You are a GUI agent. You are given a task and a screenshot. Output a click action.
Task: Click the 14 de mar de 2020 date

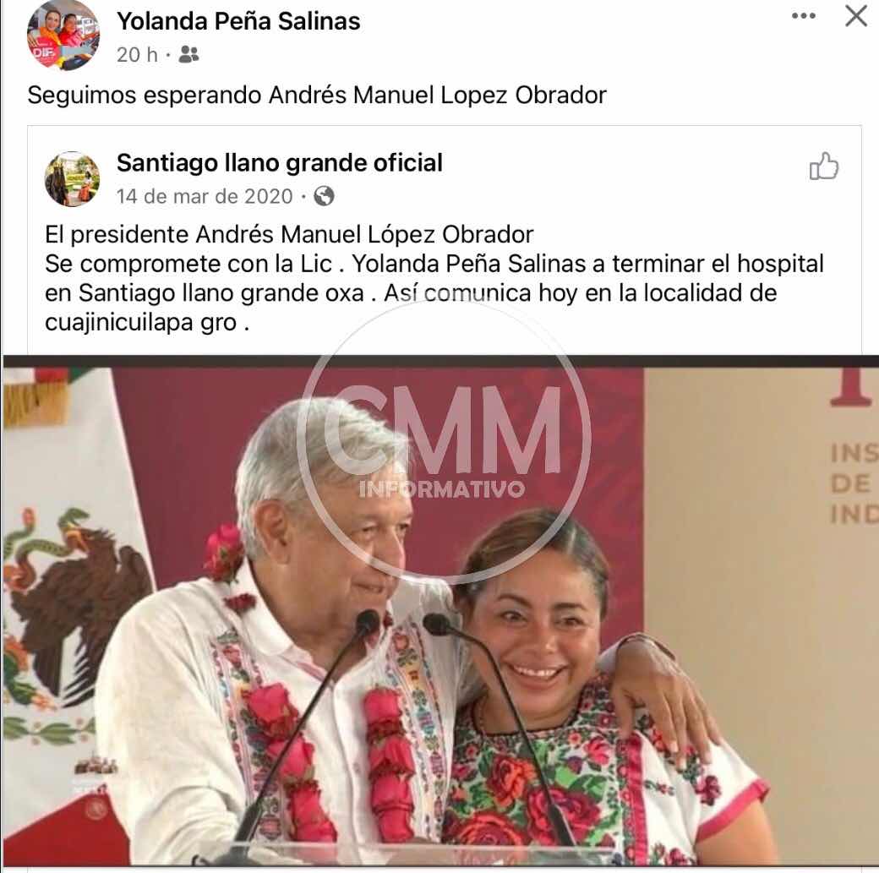(205, 196)
